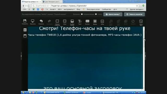Open the Ebay bookmark

[78, 9]
